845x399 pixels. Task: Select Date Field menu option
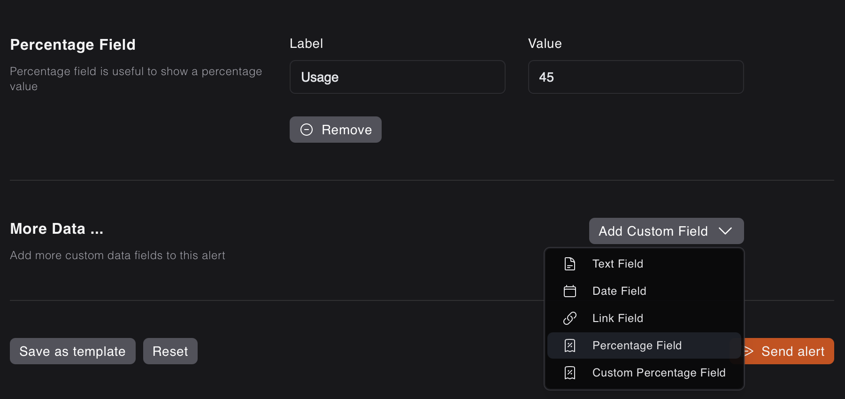click(619, 291)
